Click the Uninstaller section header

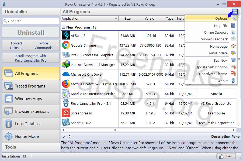point(31,12)
